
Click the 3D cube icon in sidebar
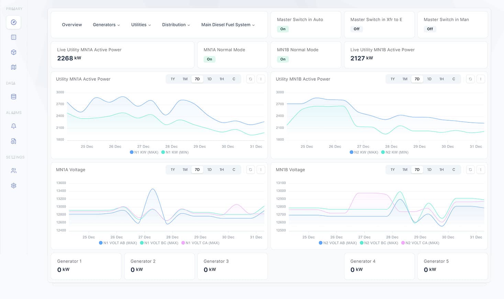coord(13,52)
